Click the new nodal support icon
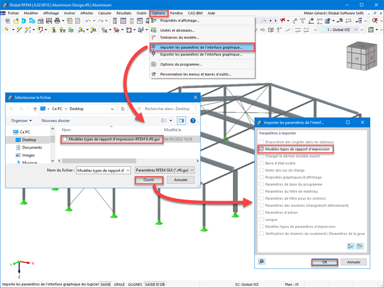The height and width of the screenshot is (288, 384). tap(54, 30)
